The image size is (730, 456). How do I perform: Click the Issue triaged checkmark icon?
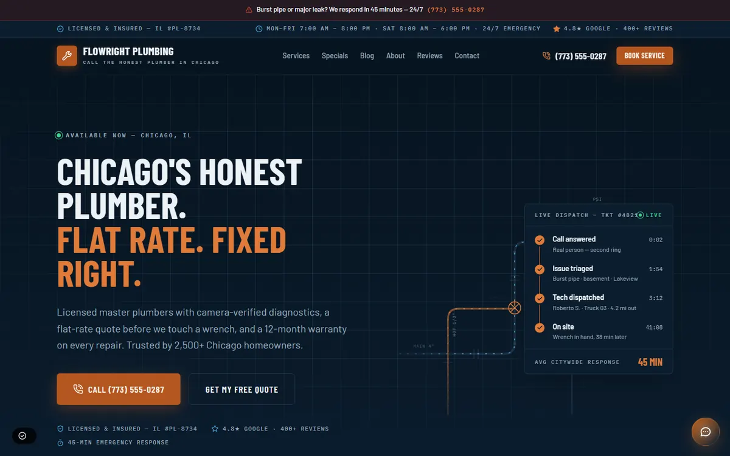[540, 269]
